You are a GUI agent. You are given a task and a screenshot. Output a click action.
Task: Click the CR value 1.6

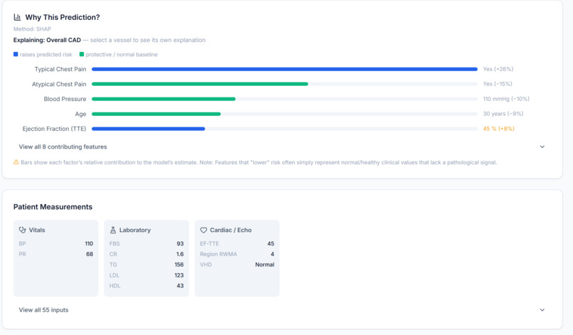(180, 254)
